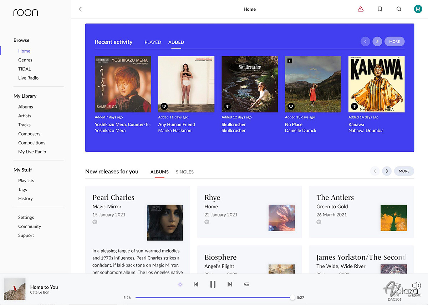Open Settings in sidebar

[26, 217]
